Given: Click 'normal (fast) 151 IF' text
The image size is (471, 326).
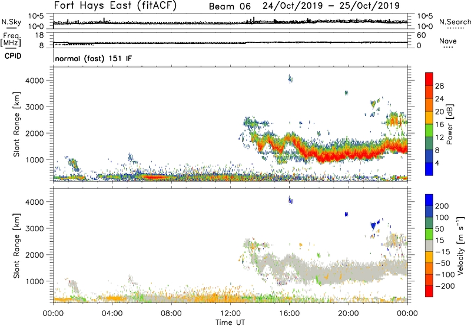Looking at the screenshot, I should pos(94,58).
